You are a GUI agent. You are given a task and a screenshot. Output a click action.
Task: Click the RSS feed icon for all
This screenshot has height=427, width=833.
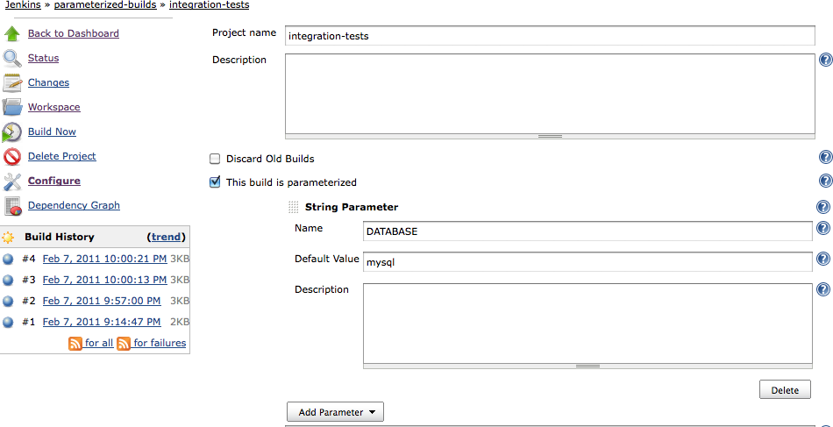(x=75, y=343)
